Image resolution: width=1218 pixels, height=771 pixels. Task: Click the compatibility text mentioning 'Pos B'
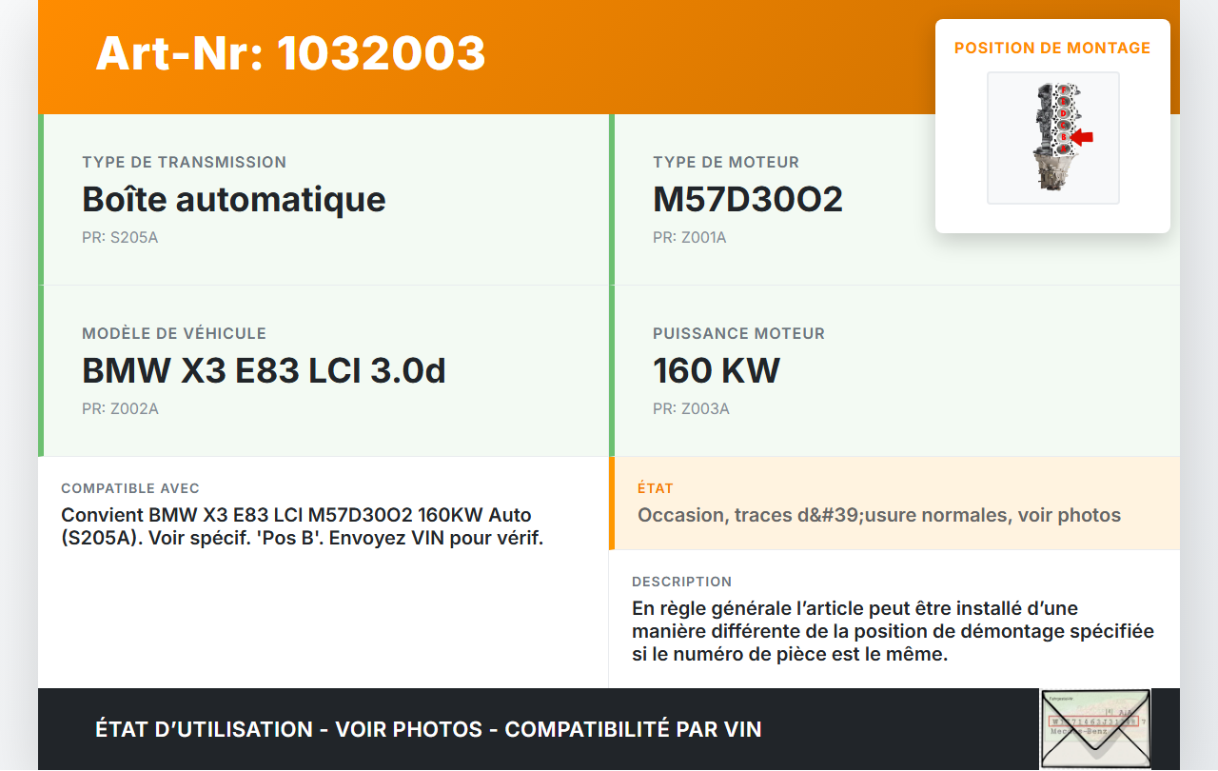(302, 526)
